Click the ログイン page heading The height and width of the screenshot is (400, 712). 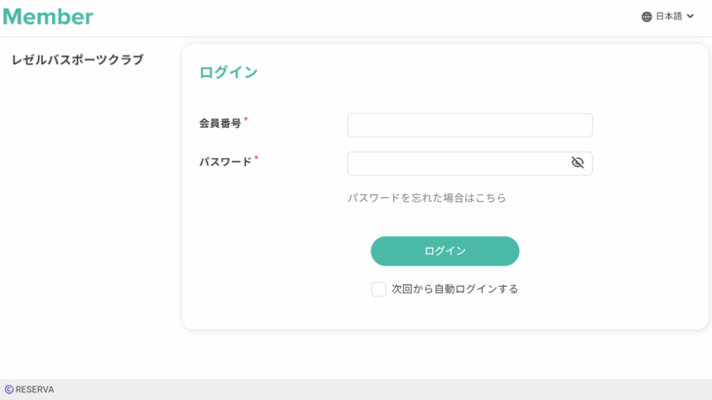[228, 72]
